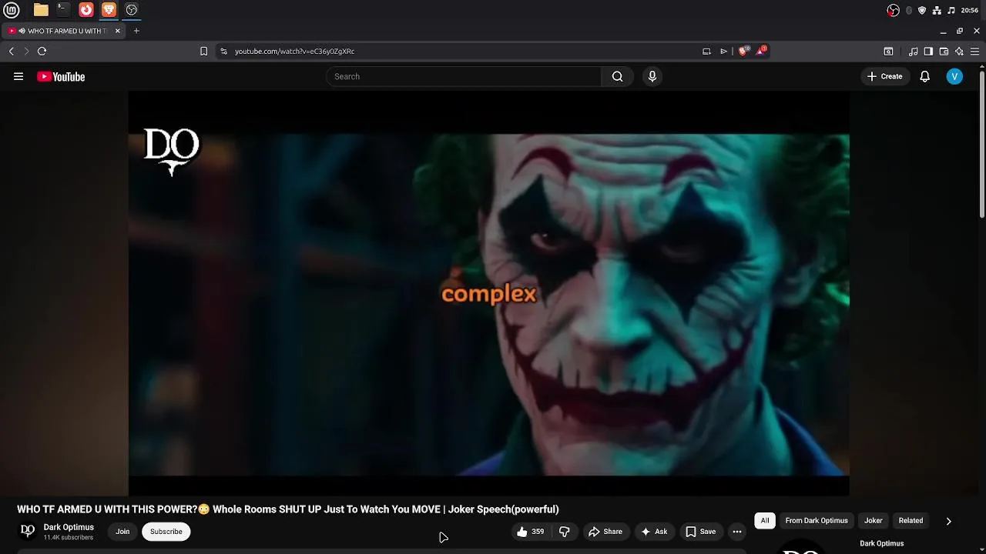Select the Related filter chip
This screenshot has width=986, height=554.
tap(911, 521)
